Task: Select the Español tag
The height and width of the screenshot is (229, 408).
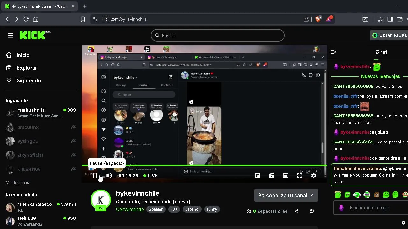Action: (192, 209)
